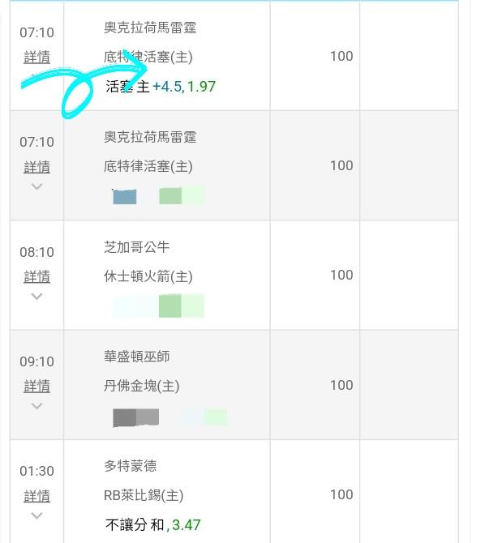This screenshot has height=543, width=485.
Task: Expand chevron under 09:10 row
Action: 36,406
